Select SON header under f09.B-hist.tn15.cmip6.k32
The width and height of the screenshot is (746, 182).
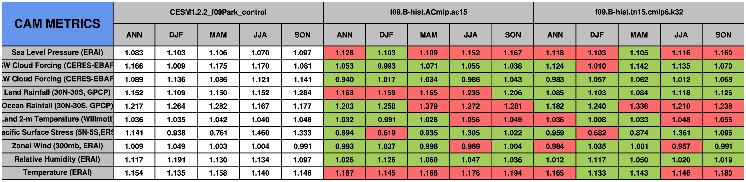click(723, 35)
